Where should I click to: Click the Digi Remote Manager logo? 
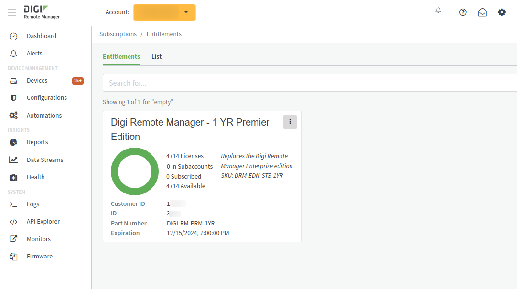tap(42, 12)
